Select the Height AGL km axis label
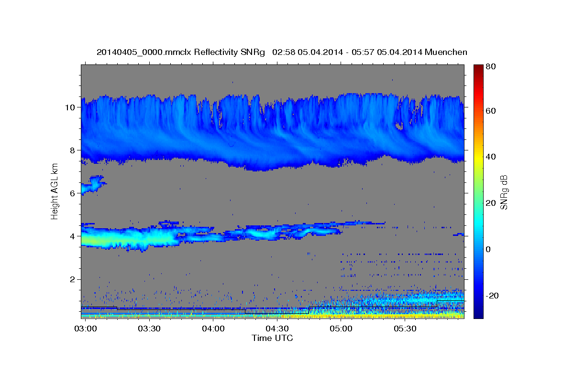 (x=55, y=191)
